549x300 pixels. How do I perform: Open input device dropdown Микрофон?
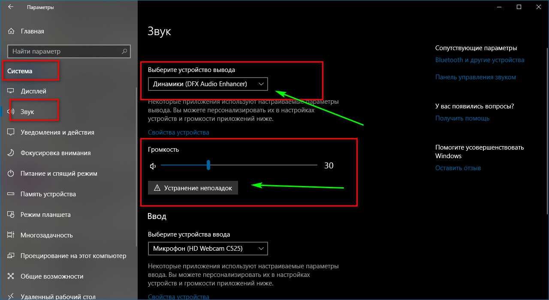208,249
